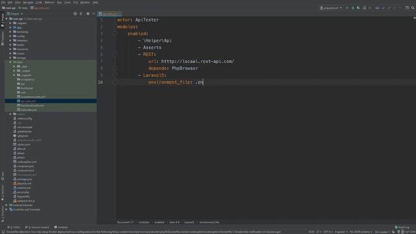Select webpack.mix.js file in the tree
Viewport: 416px width, 234px height.
pyautogui.click(x=26, y=201)
